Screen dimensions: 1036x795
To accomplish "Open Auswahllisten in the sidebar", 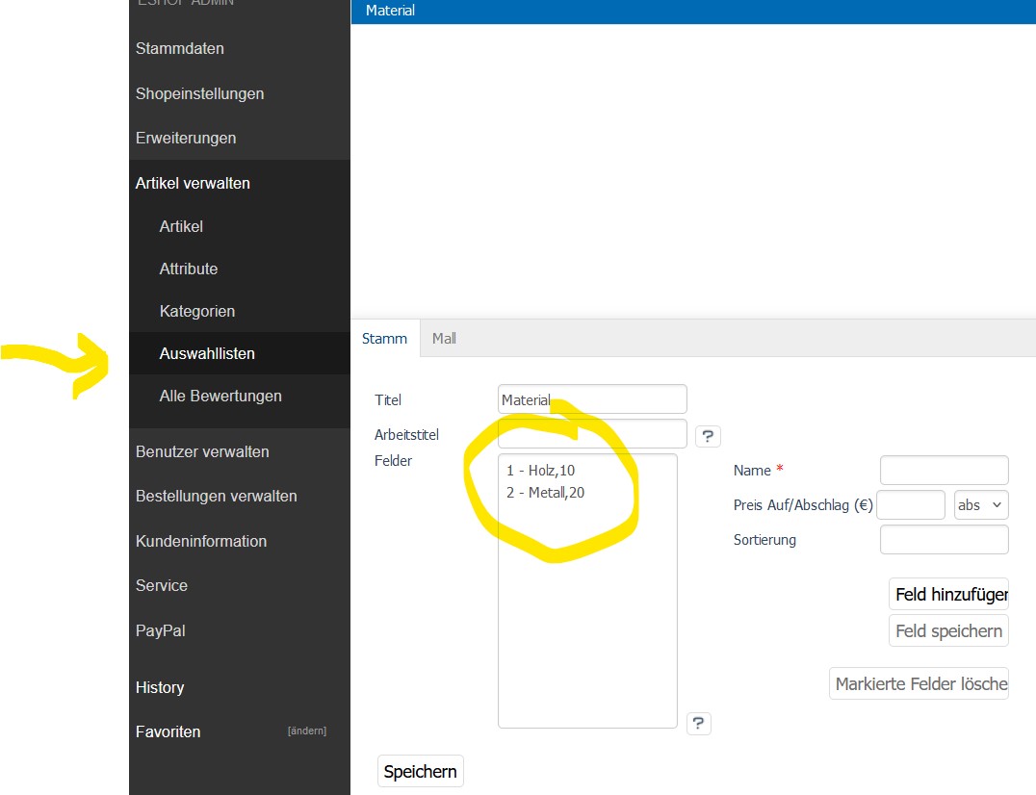I will (207, 353).
